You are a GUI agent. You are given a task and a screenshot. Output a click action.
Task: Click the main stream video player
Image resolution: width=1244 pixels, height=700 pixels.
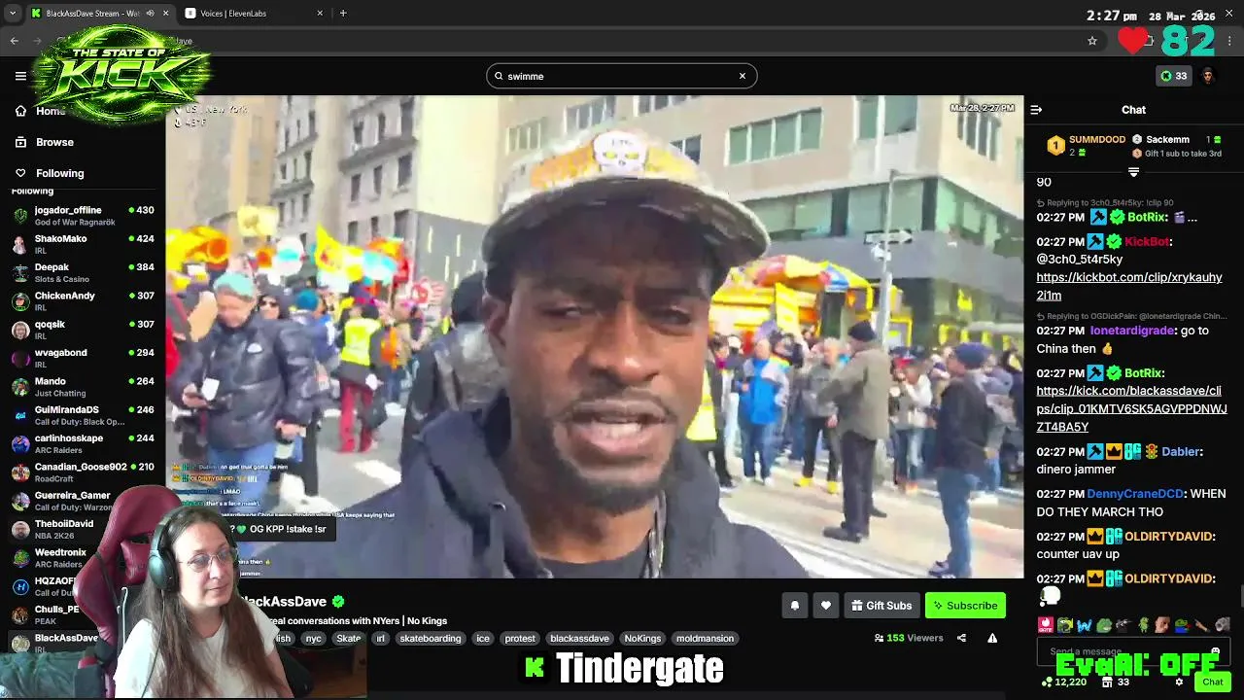click(595, 336)
